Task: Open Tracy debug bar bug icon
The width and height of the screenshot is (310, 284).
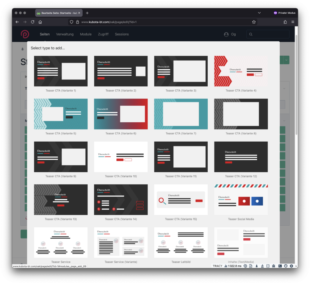Action: (x=274, y=266)
